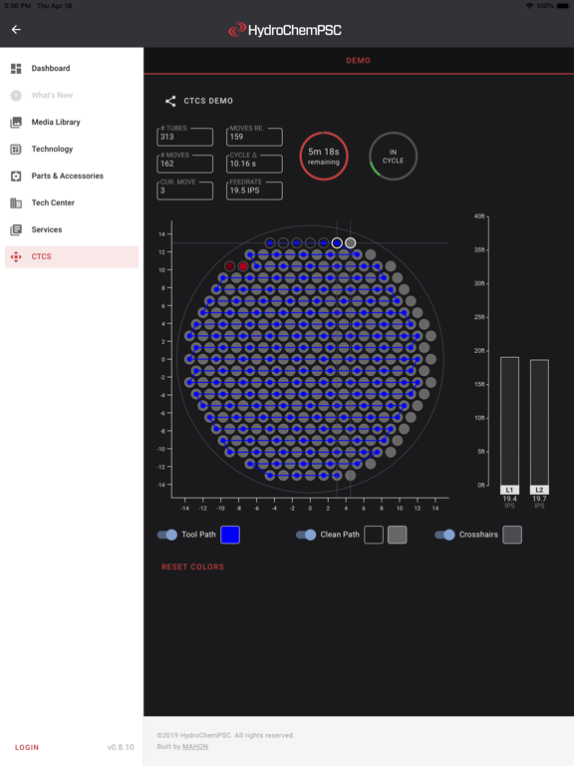Disable the Tool Path toggle
The width and height of the screenshot is (574, 766).
(x=167, y=535)
